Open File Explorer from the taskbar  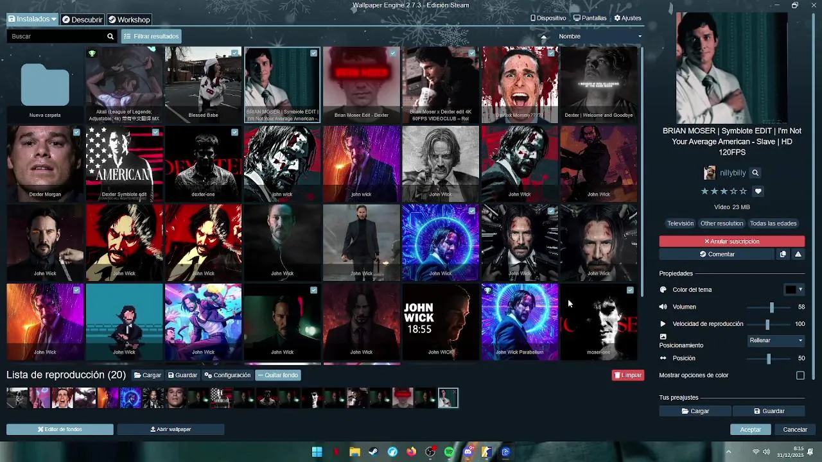(x=354, y=452)
